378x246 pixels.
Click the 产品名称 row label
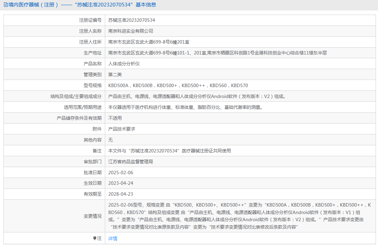point(93,64)
